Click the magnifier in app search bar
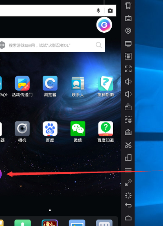 99,45
